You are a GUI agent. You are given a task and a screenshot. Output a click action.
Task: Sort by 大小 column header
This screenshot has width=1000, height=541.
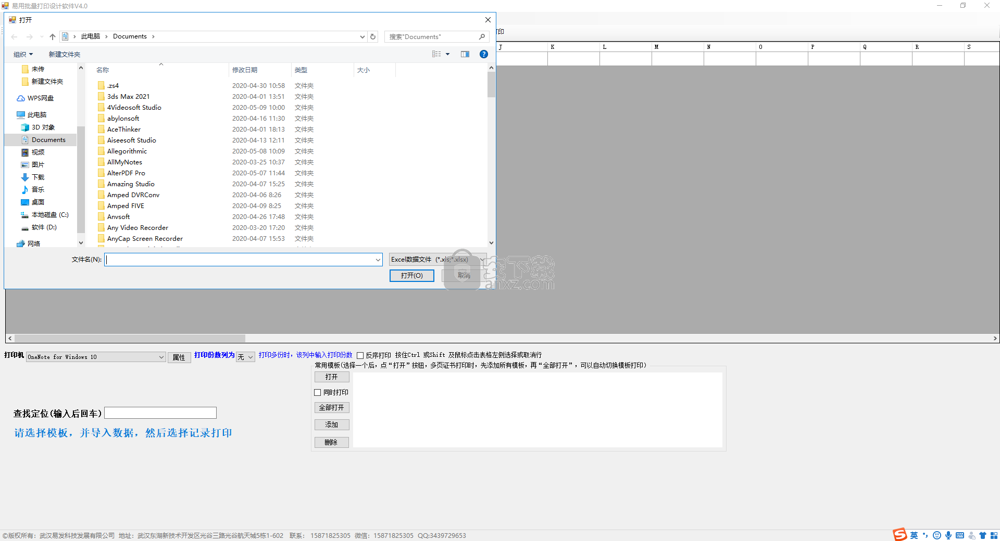[364, 70]
